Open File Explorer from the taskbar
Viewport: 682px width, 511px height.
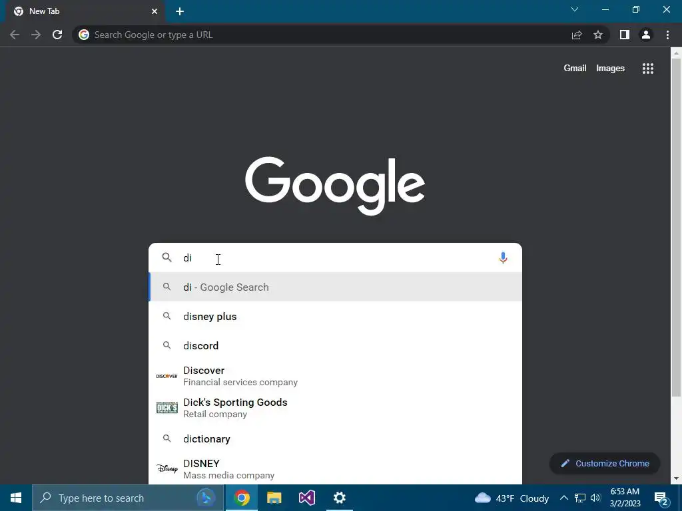[274, 498]
